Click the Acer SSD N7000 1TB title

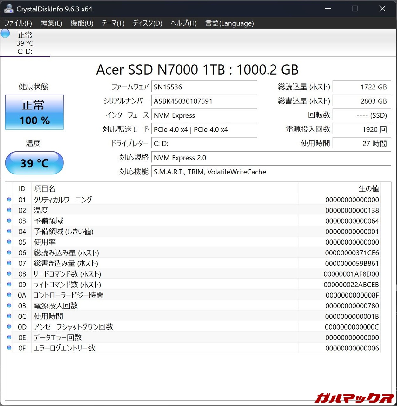coord(197,70)
